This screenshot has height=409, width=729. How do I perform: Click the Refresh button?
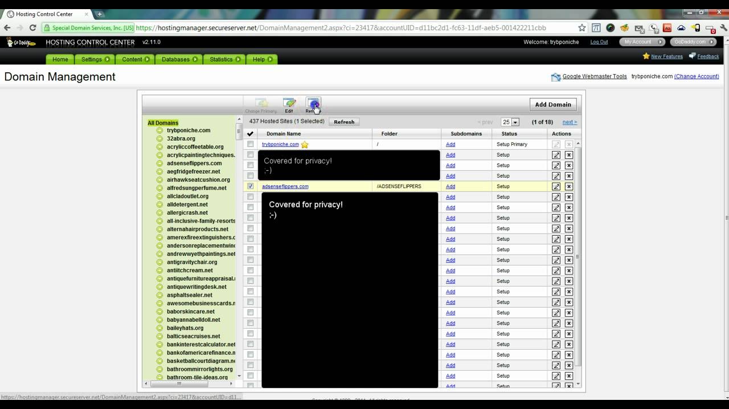344,122
